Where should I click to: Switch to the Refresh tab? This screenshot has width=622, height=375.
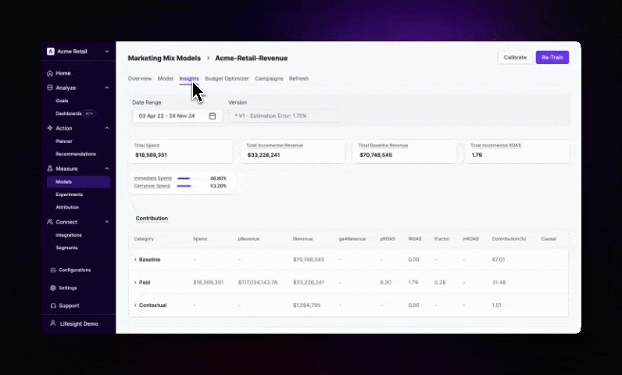(298, 78)
